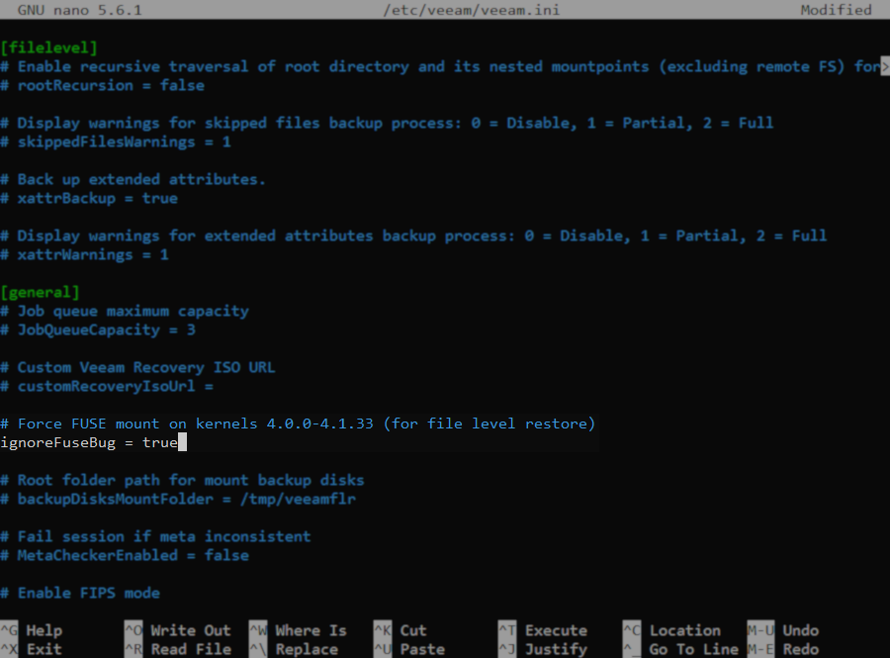Click the file path /etc/veeam/veeam.ini in title bar
This screenshot has height=658, width=890.
pyautogui.click(x=472, y=10)
